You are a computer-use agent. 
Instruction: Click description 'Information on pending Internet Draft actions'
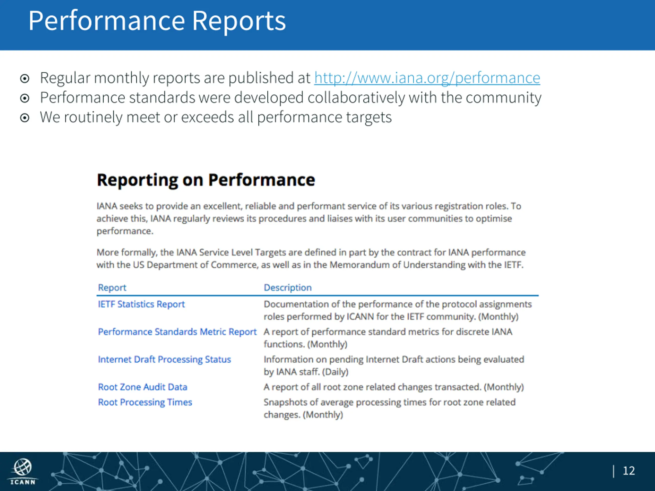coord(394,365)
